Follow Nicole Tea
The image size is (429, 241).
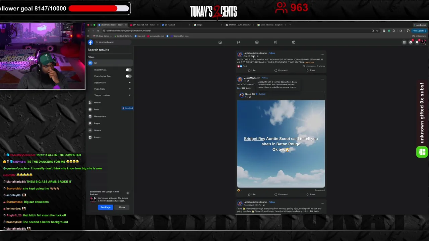(x=262, y=94)
